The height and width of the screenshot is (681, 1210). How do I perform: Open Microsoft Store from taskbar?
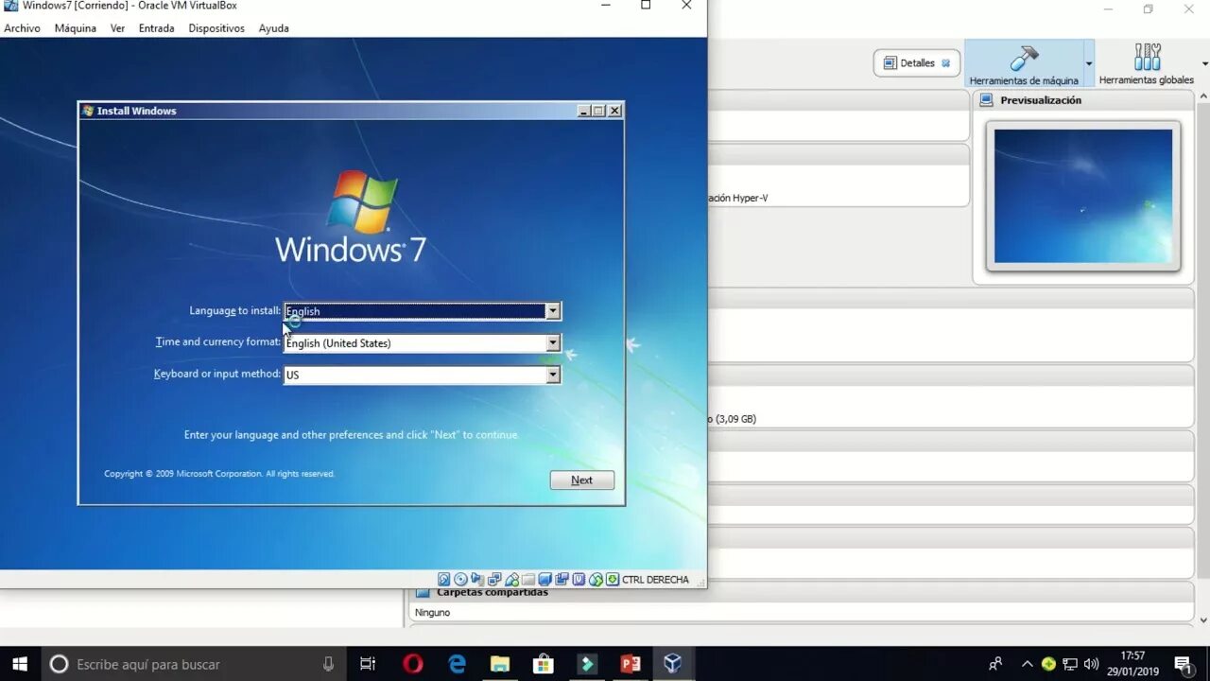coord(544,664)
